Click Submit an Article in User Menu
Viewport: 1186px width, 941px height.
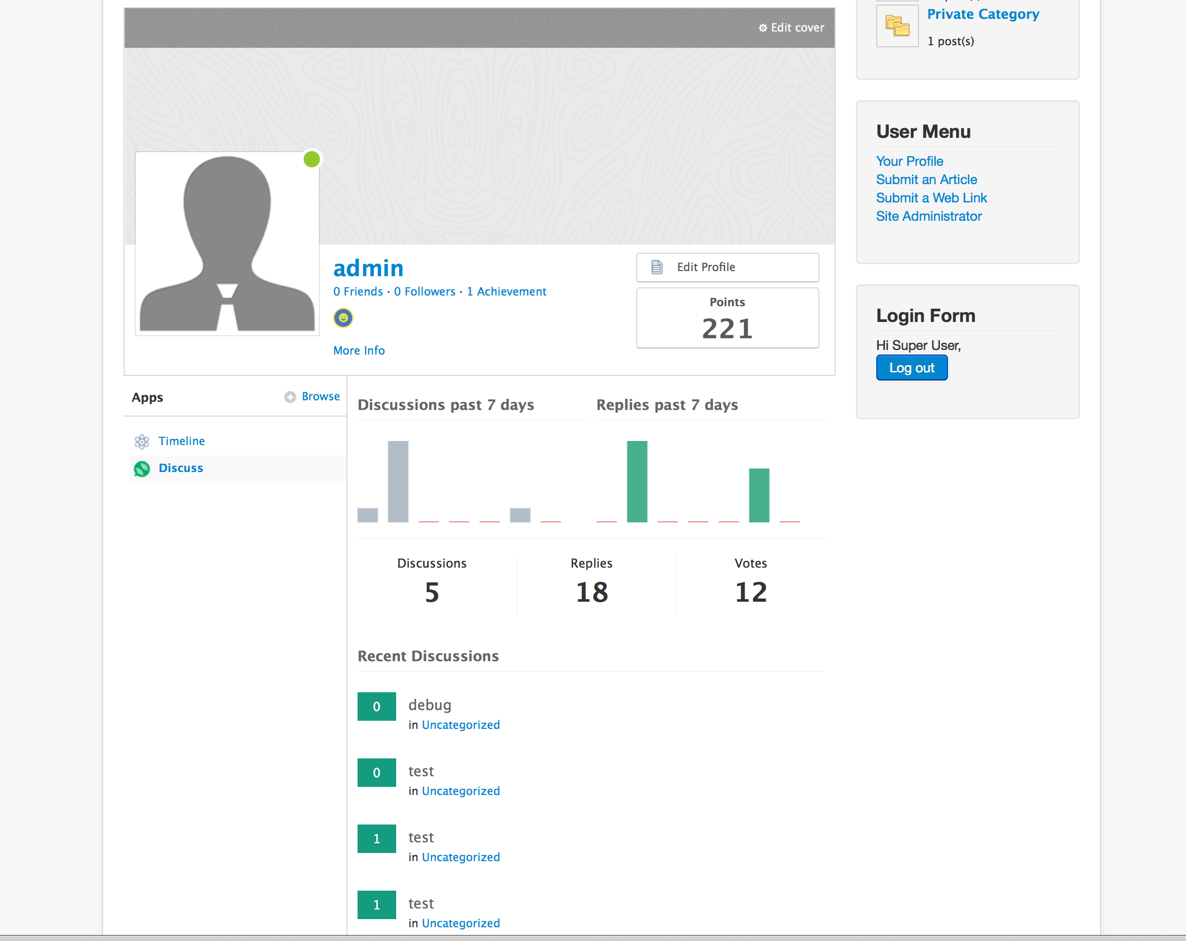(926, 180)
